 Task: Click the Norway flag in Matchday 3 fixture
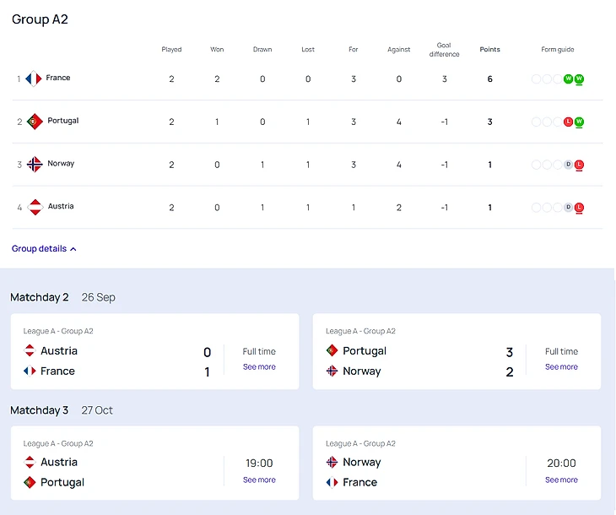pos(332,463)
